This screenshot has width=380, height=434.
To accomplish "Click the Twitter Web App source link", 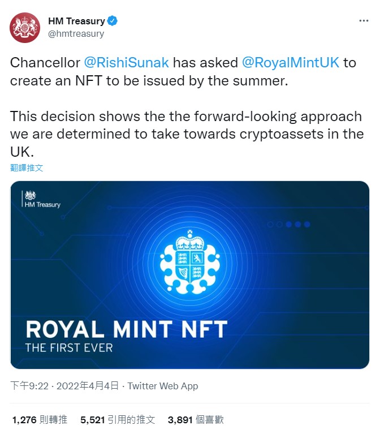I will coord(163,386).
